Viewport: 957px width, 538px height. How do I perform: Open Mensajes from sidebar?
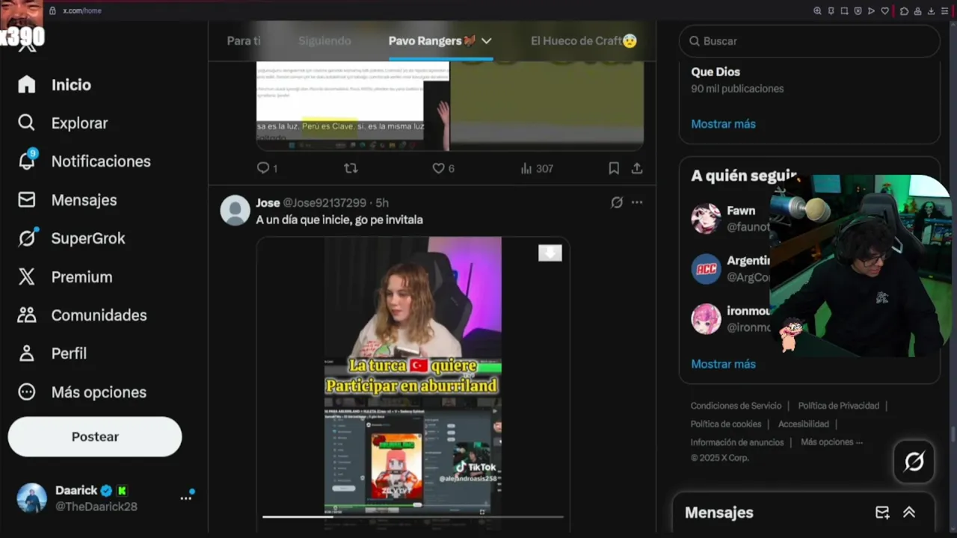(67, 200)
